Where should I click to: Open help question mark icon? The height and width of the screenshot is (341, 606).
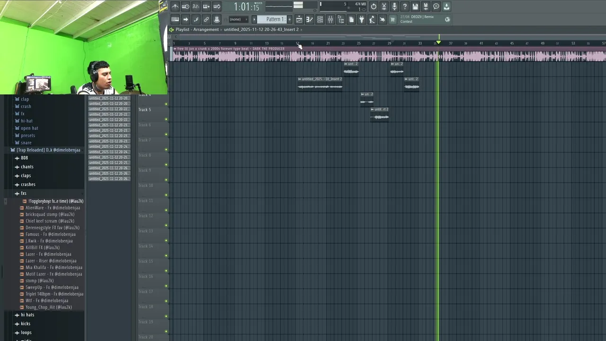click(405, 6)
